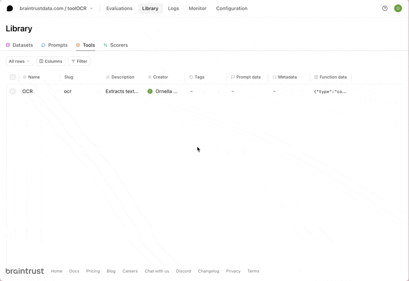Expand the All rows dropdown
This screenshot has width=409, height=281.
click(x=19, y=61)
